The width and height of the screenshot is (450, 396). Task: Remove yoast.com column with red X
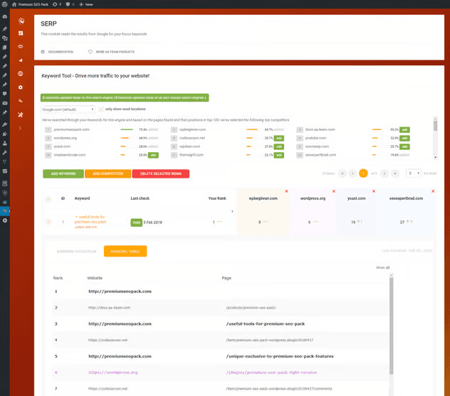click(374, 191)
